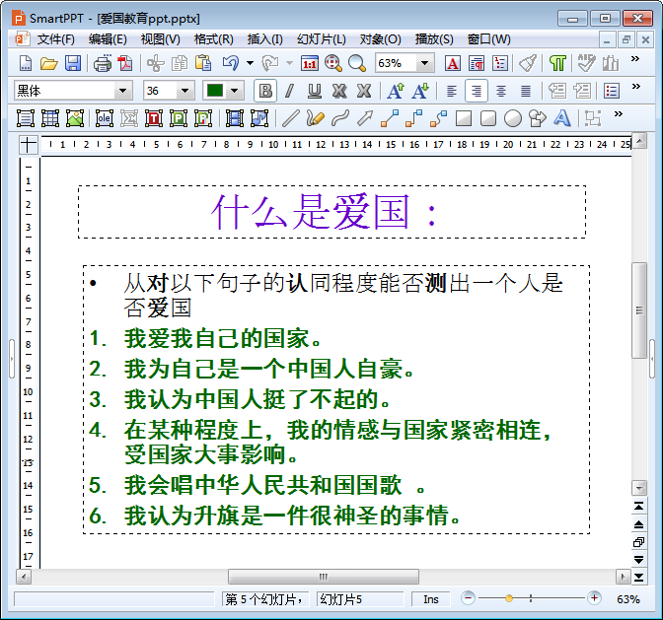Go to next slide arrow button
Image resolution: width=663 pixels, height=620 pixels.
(639, 560)
